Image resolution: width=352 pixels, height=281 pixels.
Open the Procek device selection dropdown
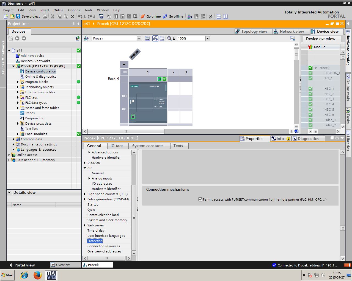[139, 38]
